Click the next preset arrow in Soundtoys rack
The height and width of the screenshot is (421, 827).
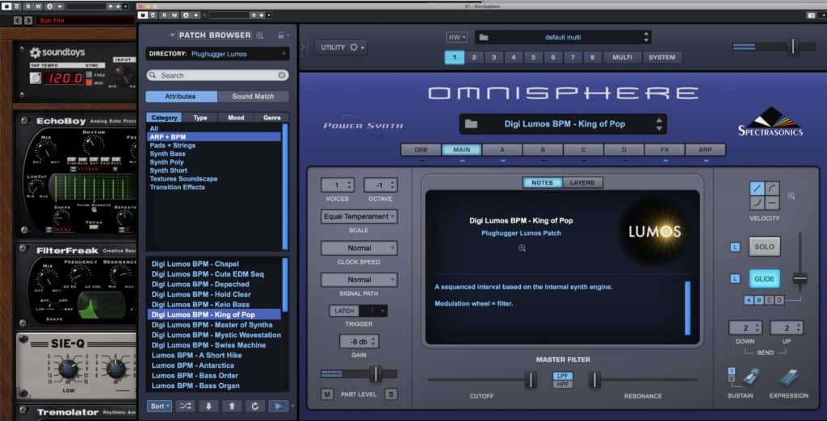pos(28,20)
